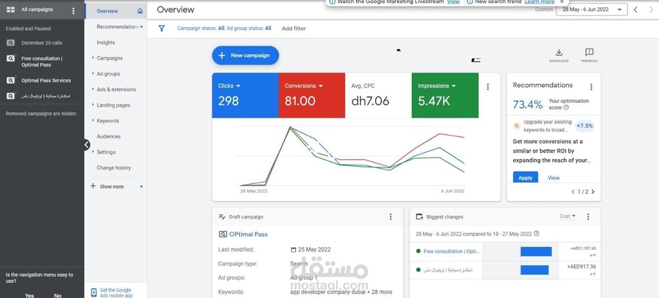This screenshot has width=659, height=298.
Task: Click the search icon beside Optimal Pass Services
Action: 10,80
